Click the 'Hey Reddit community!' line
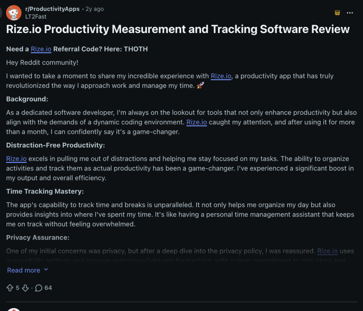Viewport: 363px width, 311px height. coord(42,62)
